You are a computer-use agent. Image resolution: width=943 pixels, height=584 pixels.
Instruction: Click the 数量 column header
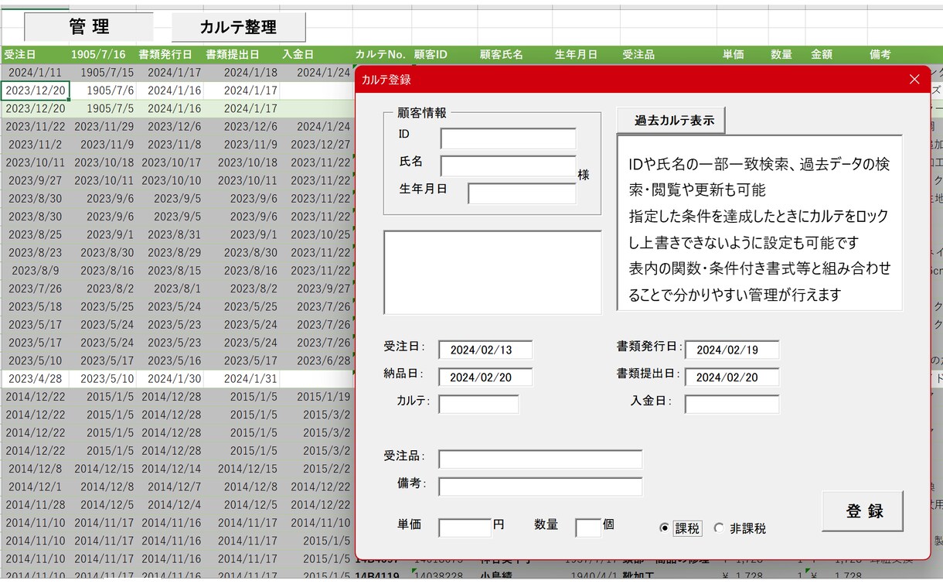pyautogui.click(x=786, y=54)
